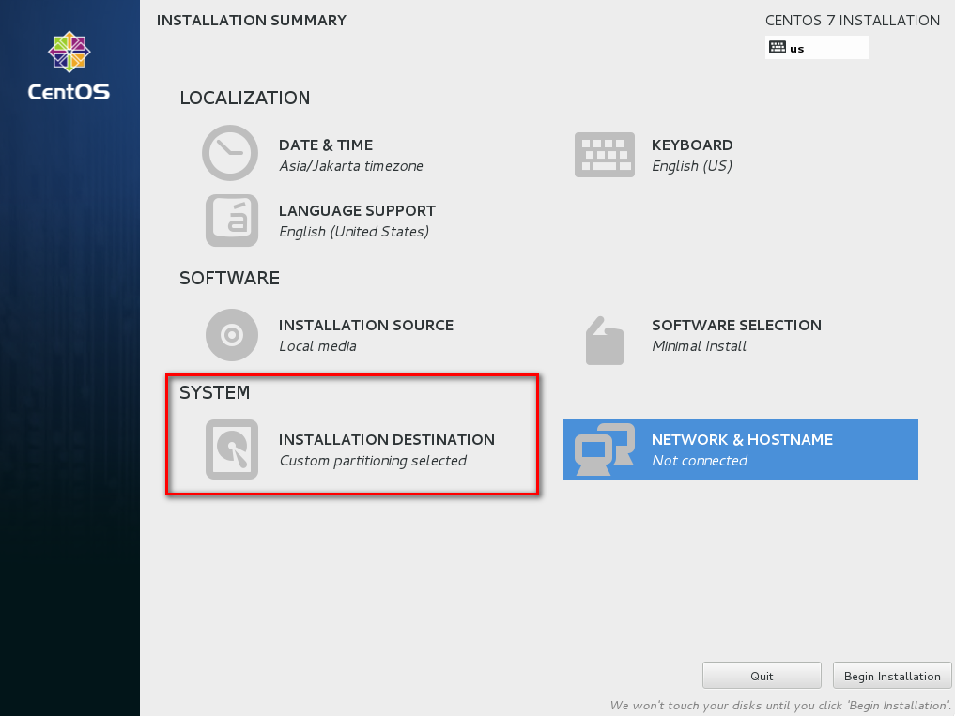Begin the installation
Screen dimensions: 955x716
pos(892,676)
